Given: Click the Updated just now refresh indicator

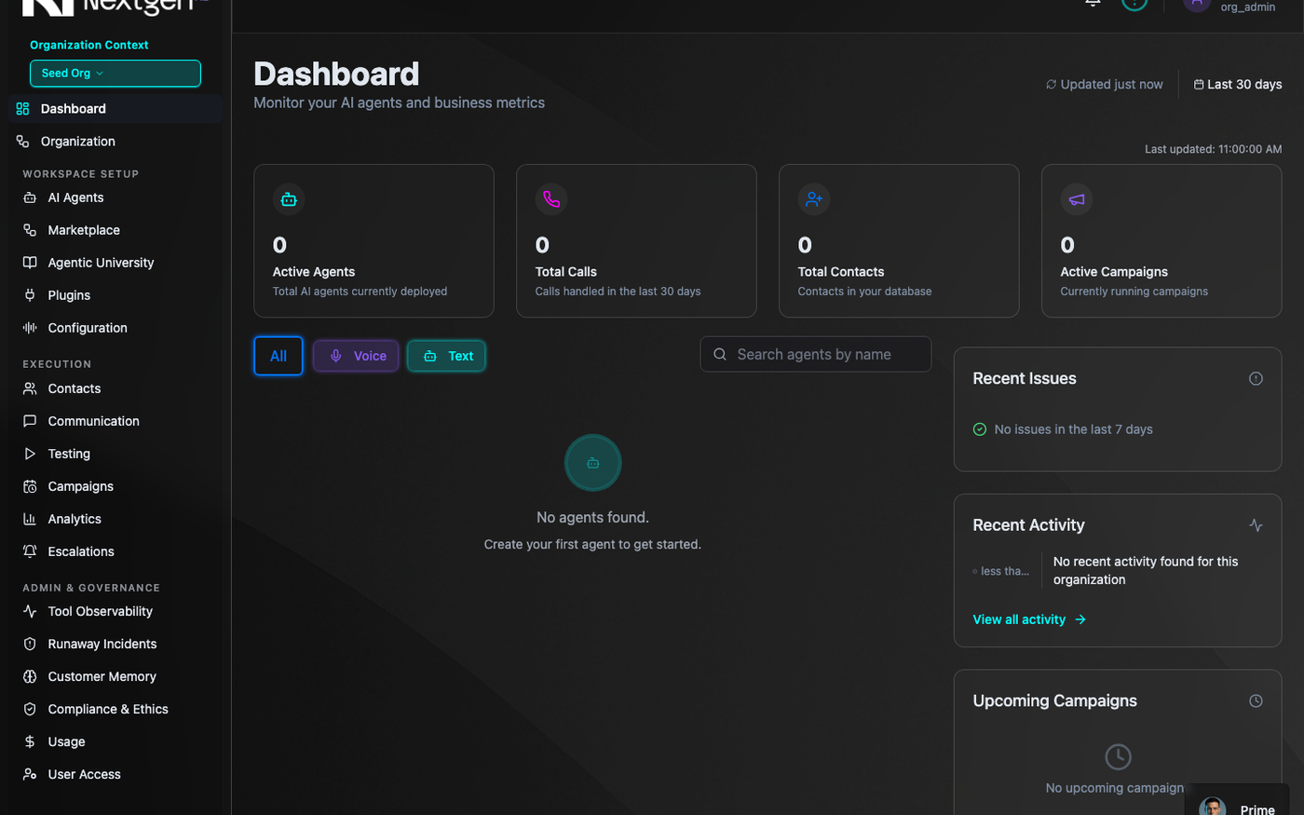Looking at the screenshot, I should [1105, 84].
